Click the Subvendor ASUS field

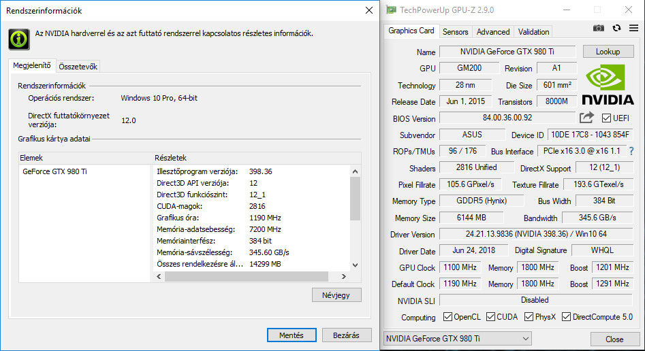click(472, 135)
